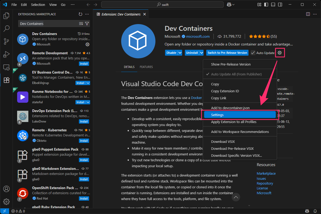Click the Disable button
The image size is (321, 214).
171,53
